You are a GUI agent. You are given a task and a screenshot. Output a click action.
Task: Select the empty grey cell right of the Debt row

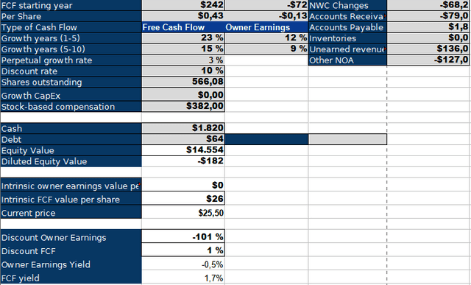347,139
